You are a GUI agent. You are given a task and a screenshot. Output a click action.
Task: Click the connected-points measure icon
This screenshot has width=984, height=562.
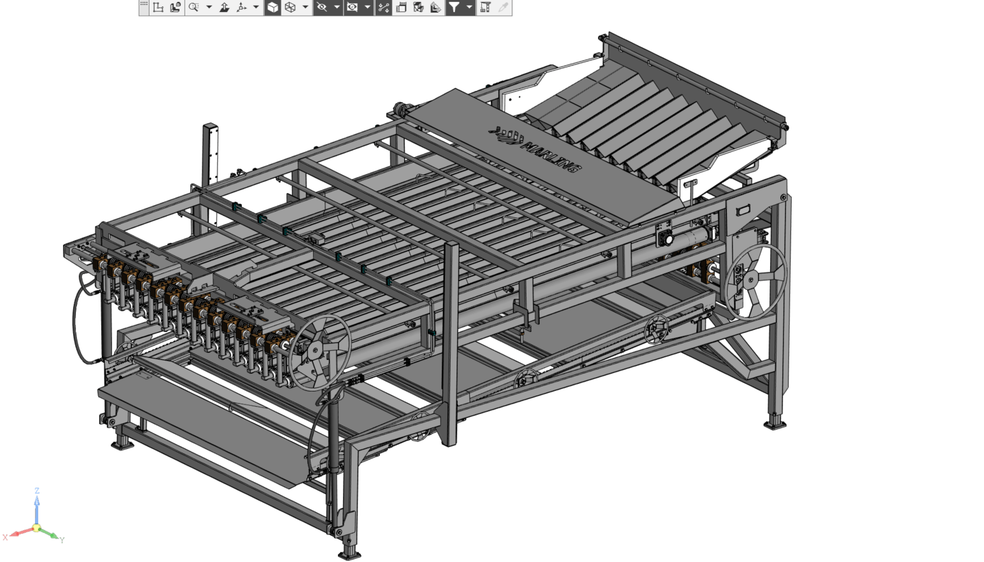(383, 8)
